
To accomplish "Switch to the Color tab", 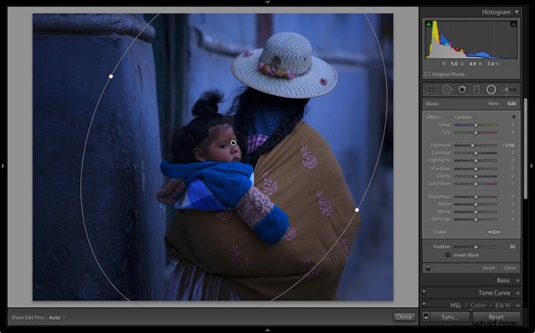I will (x=478, y=305).
